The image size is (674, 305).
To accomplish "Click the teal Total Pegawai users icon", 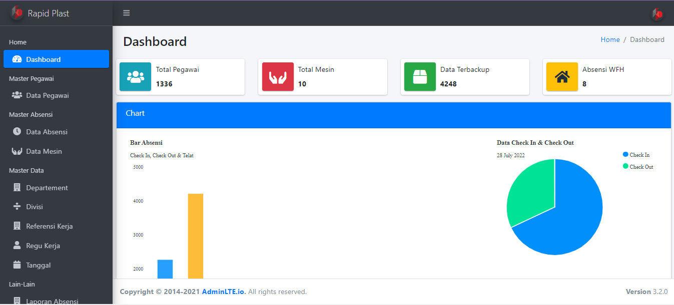I will pos(135,77).
